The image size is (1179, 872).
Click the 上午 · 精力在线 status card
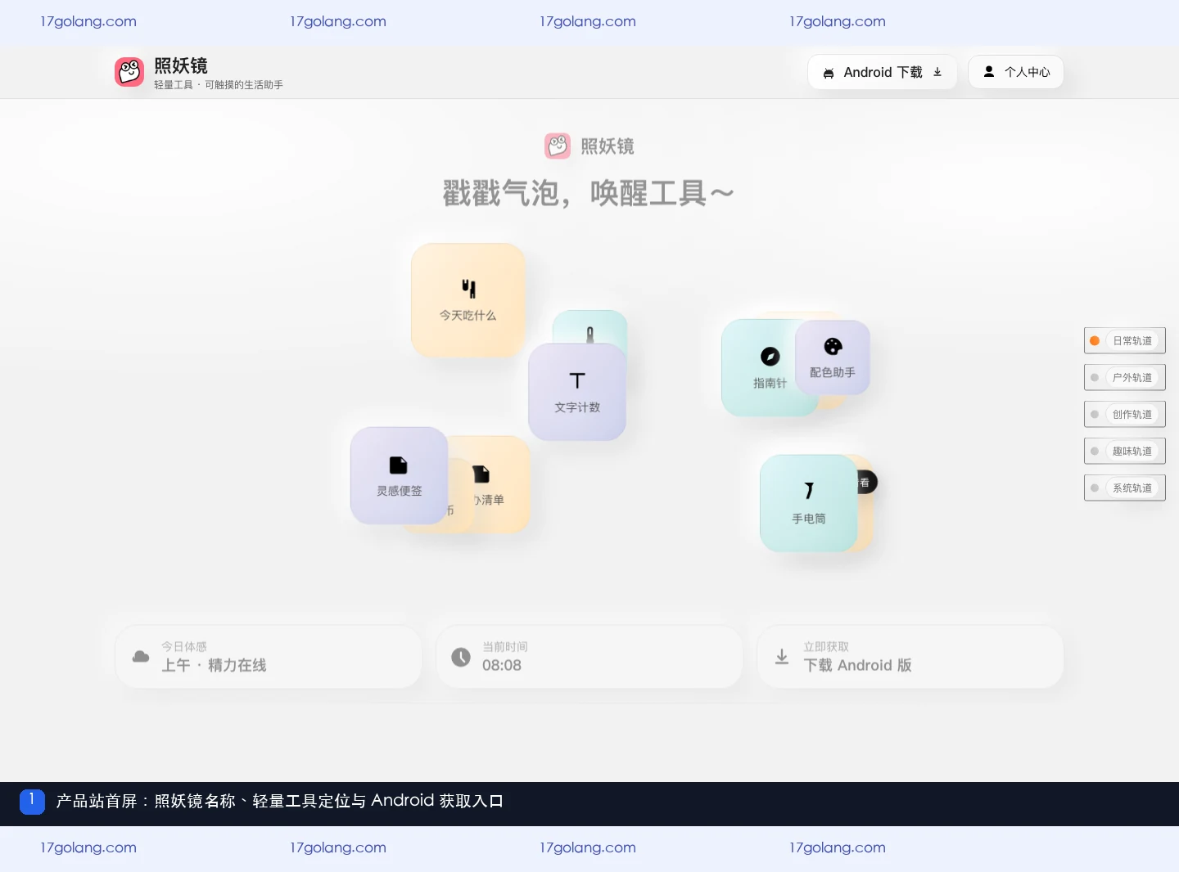(269, 657)
